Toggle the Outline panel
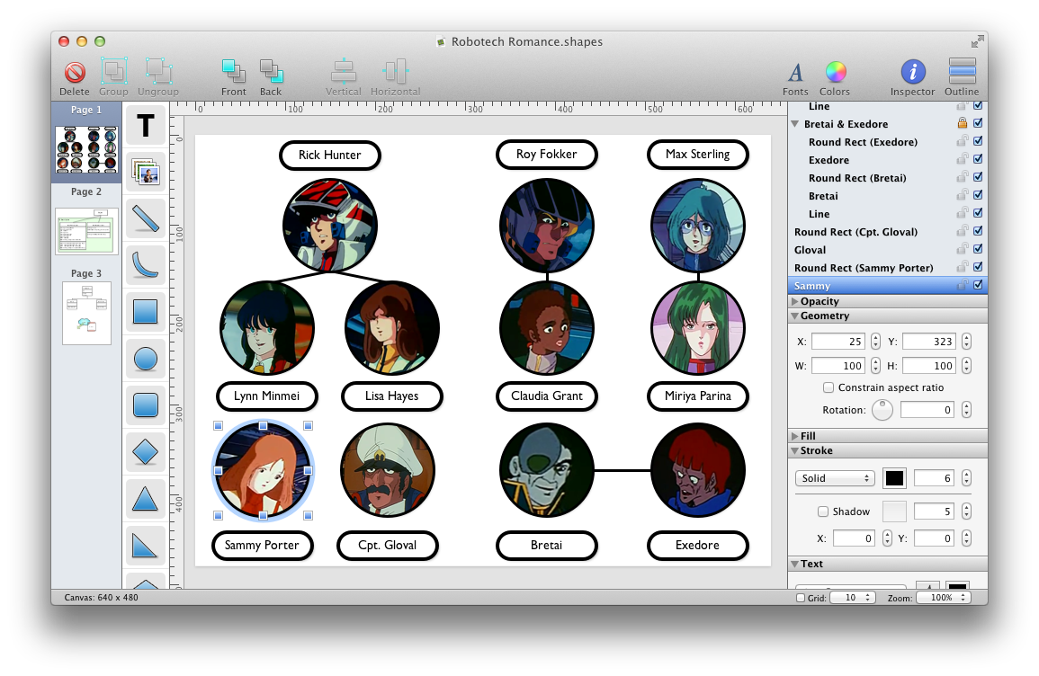The height and width of the screenshot is (676, 1039). [x=963, y=72]
